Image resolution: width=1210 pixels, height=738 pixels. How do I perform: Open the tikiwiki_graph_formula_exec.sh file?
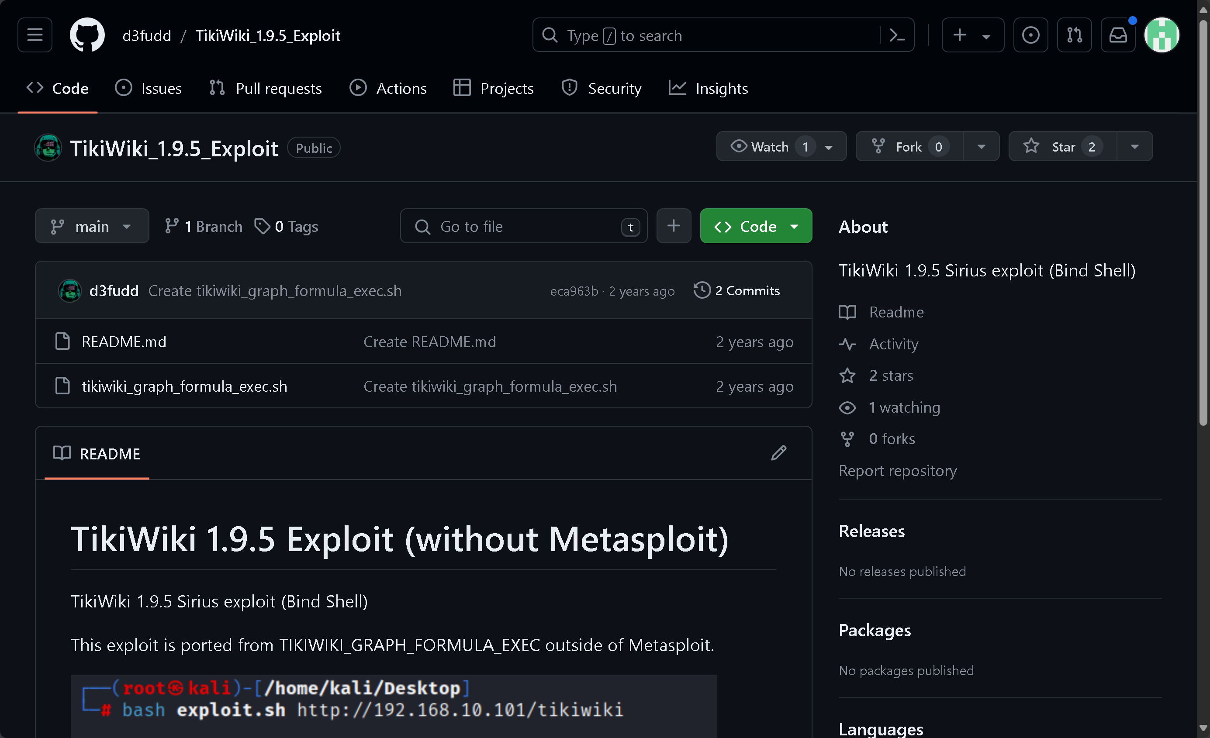click(184, 386)
